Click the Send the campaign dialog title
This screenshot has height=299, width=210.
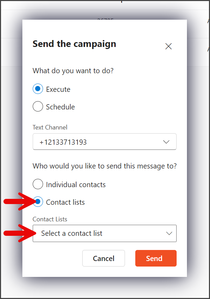click(74, 44)
